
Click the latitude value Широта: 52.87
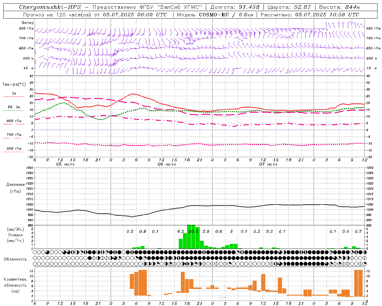click(x=289, y=7)
